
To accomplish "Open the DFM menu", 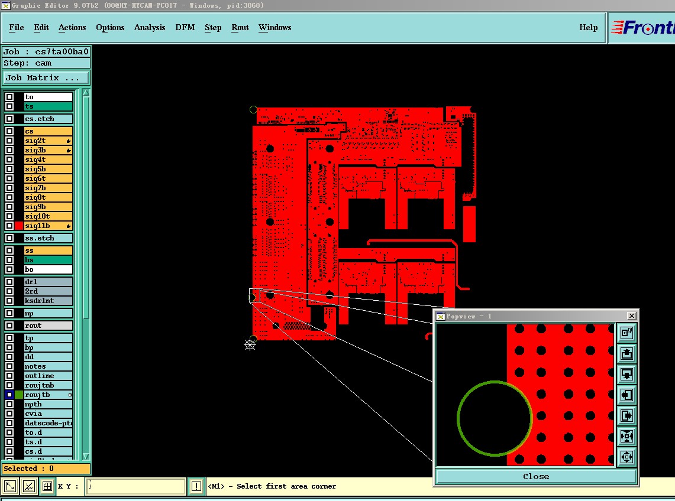I will [185, 28].
